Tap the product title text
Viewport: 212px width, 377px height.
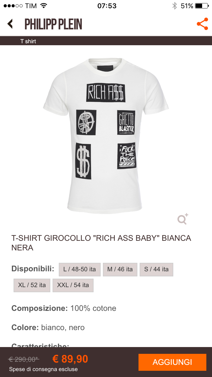101,243
